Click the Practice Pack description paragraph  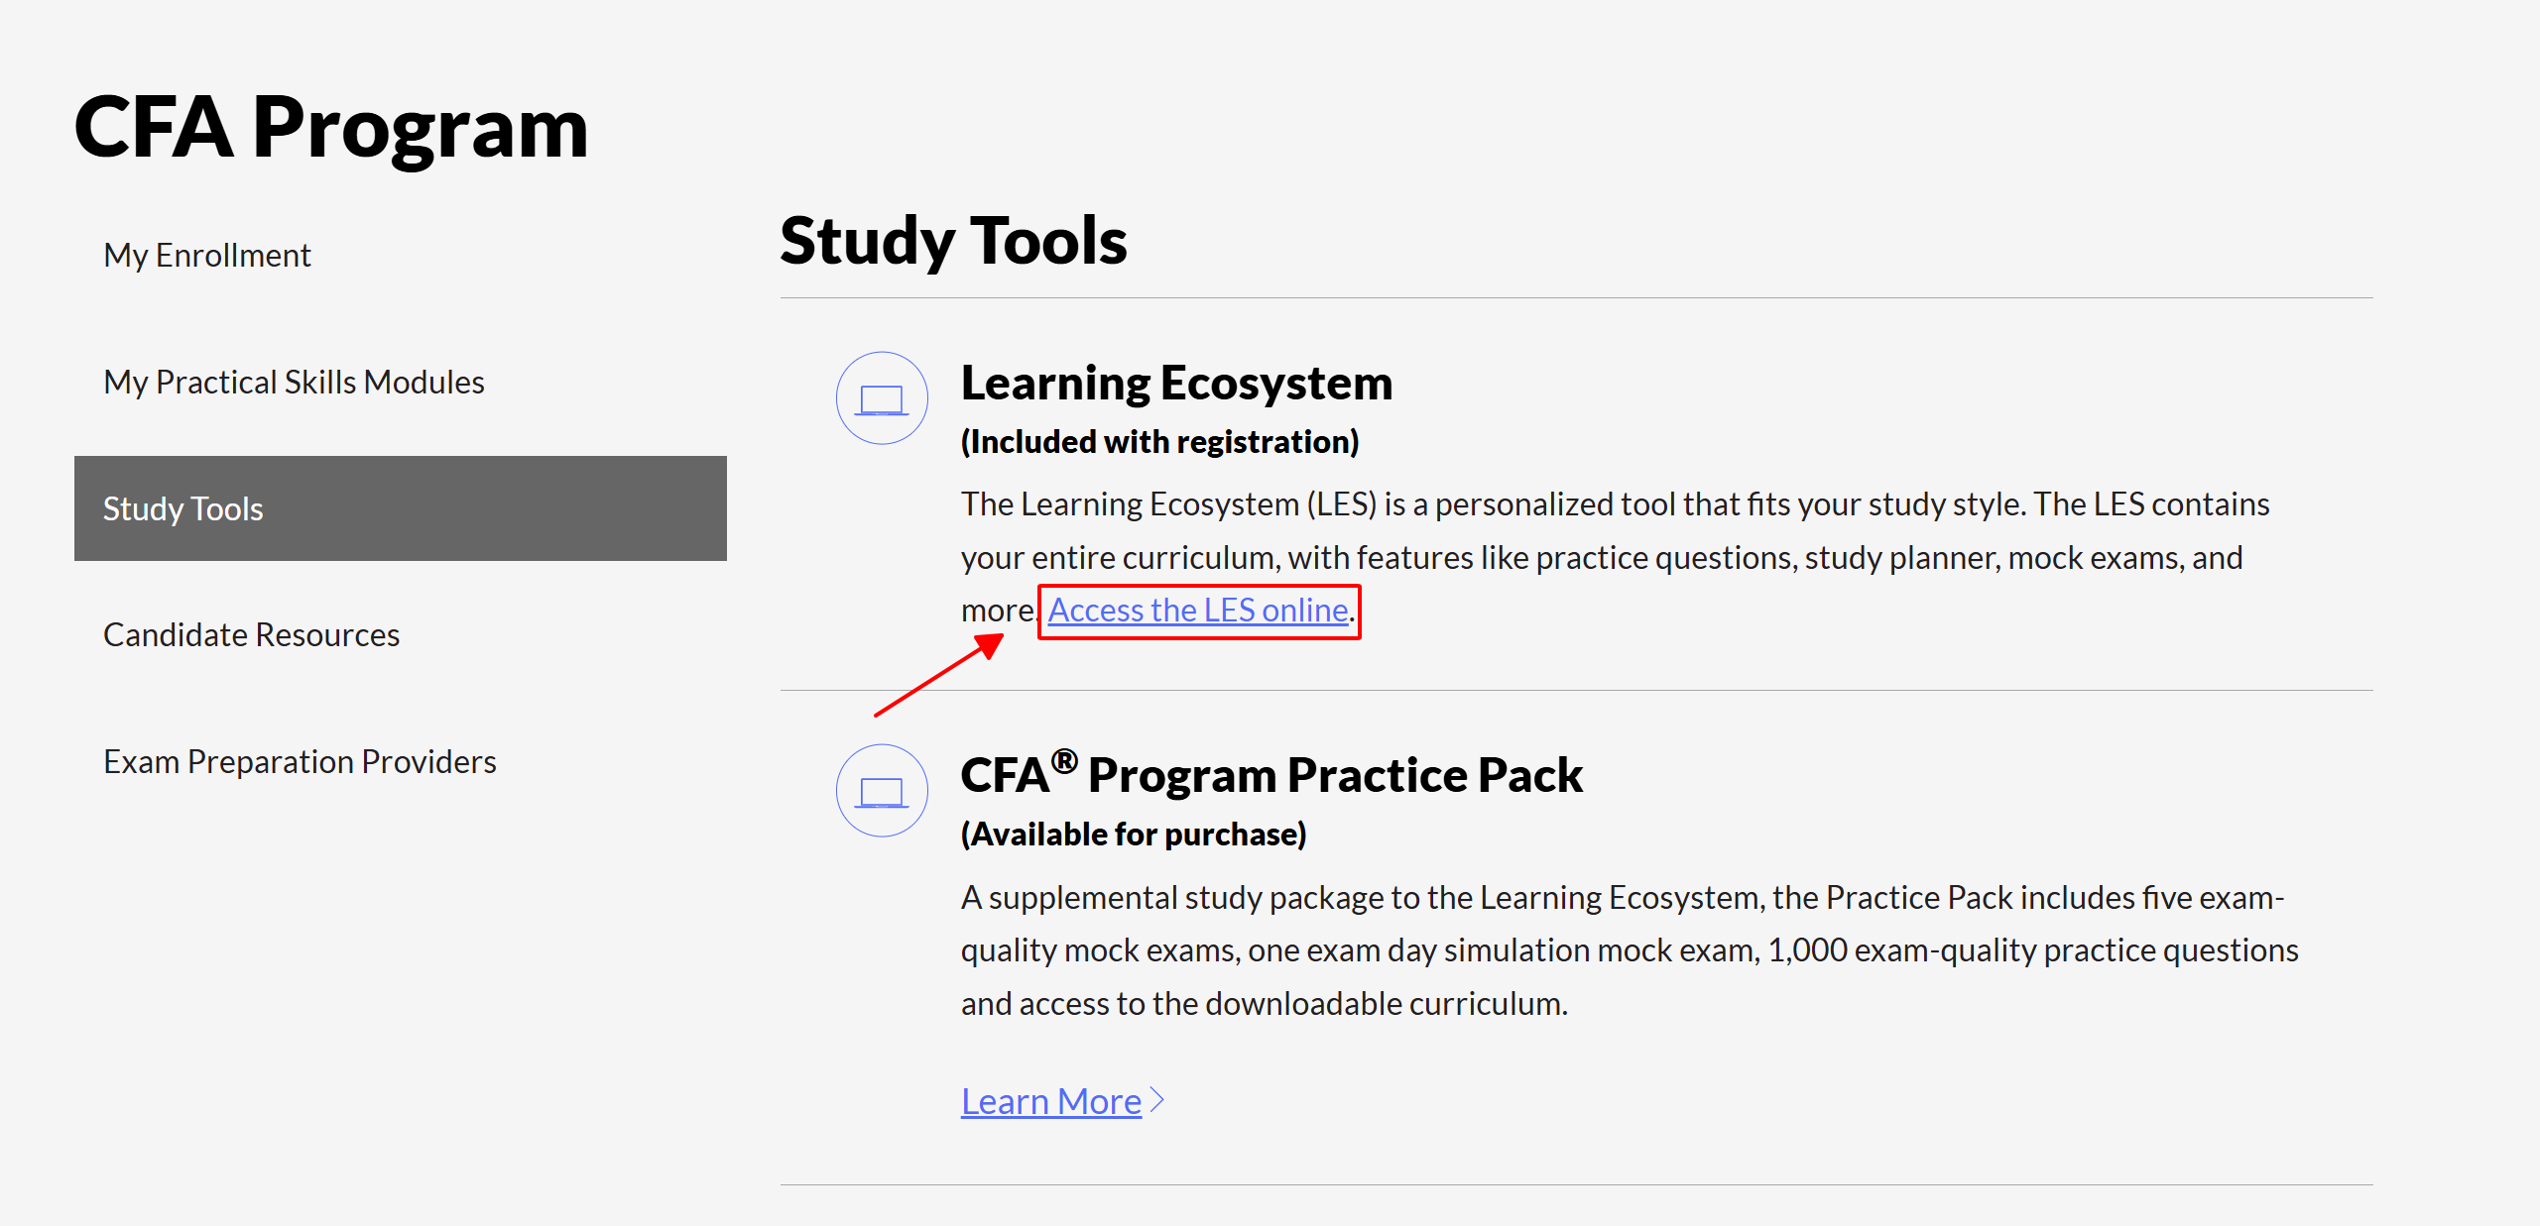tap(1629, 950)
